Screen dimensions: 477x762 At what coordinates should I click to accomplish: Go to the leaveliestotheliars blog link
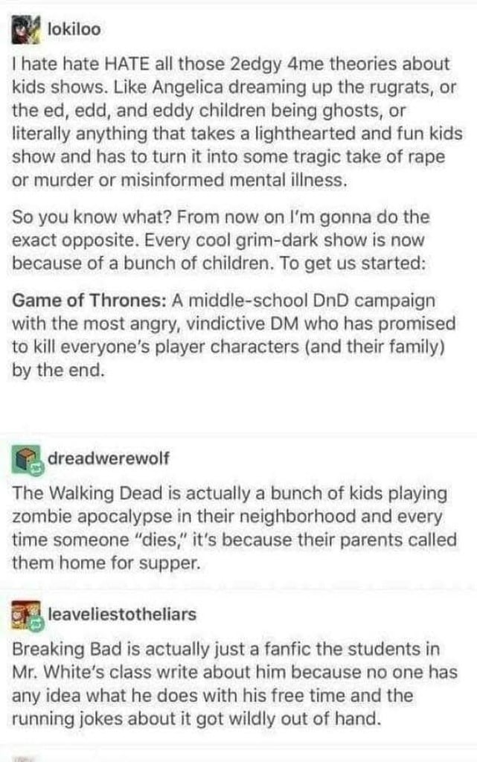point(122,614)
